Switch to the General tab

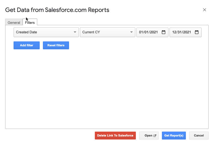(x=14, y=22)
